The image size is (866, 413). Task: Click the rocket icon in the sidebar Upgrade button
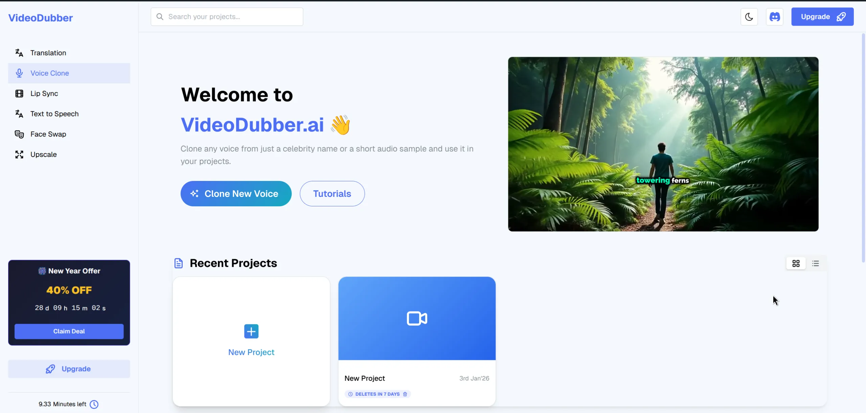[x=50, y=369]
